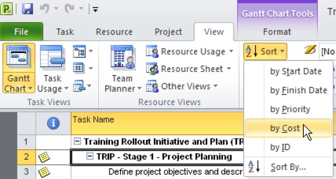The width and height of the screenshot is (336, 179).
Task: Click the note icon on row 3
Action: click(x=44, y=171)
